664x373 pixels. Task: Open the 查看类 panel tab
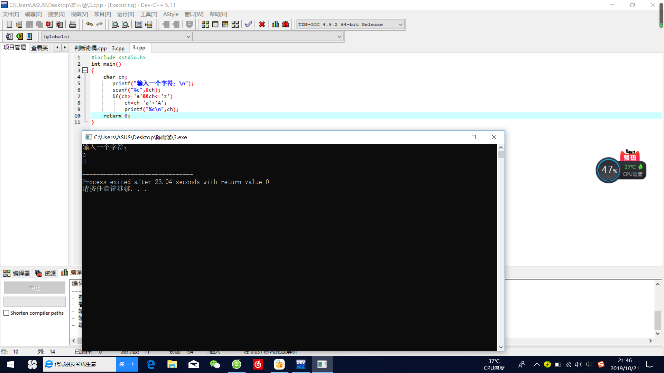[x=39, y=48]
